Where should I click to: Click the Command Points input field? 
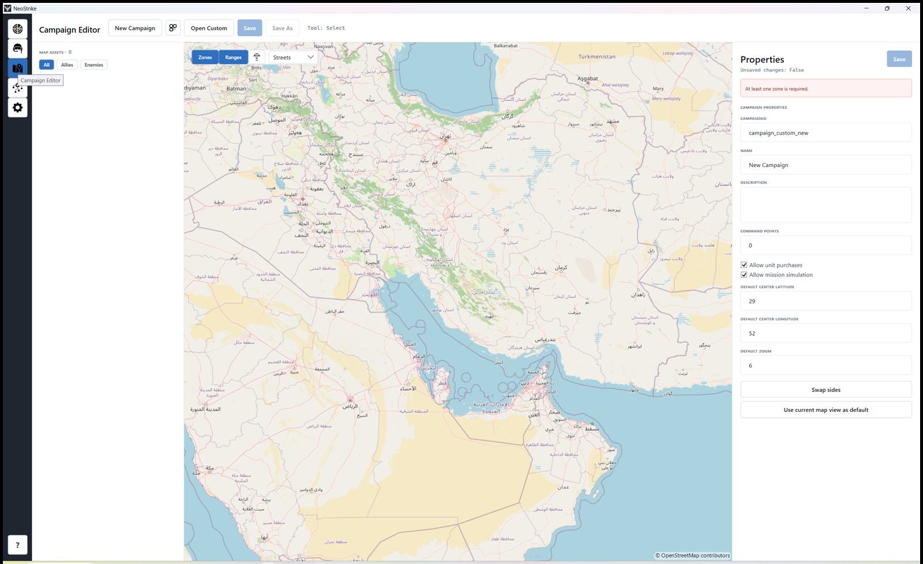point(826,245)
